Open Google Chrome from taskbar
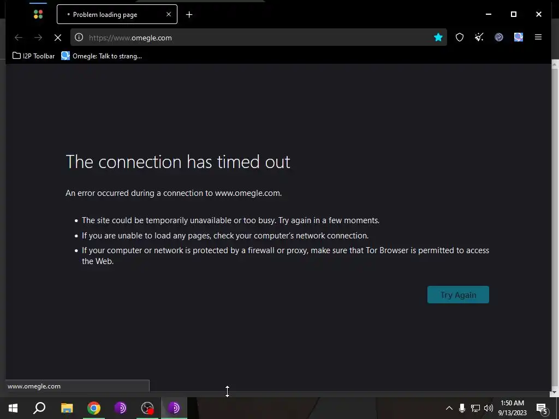 point(94,408)
